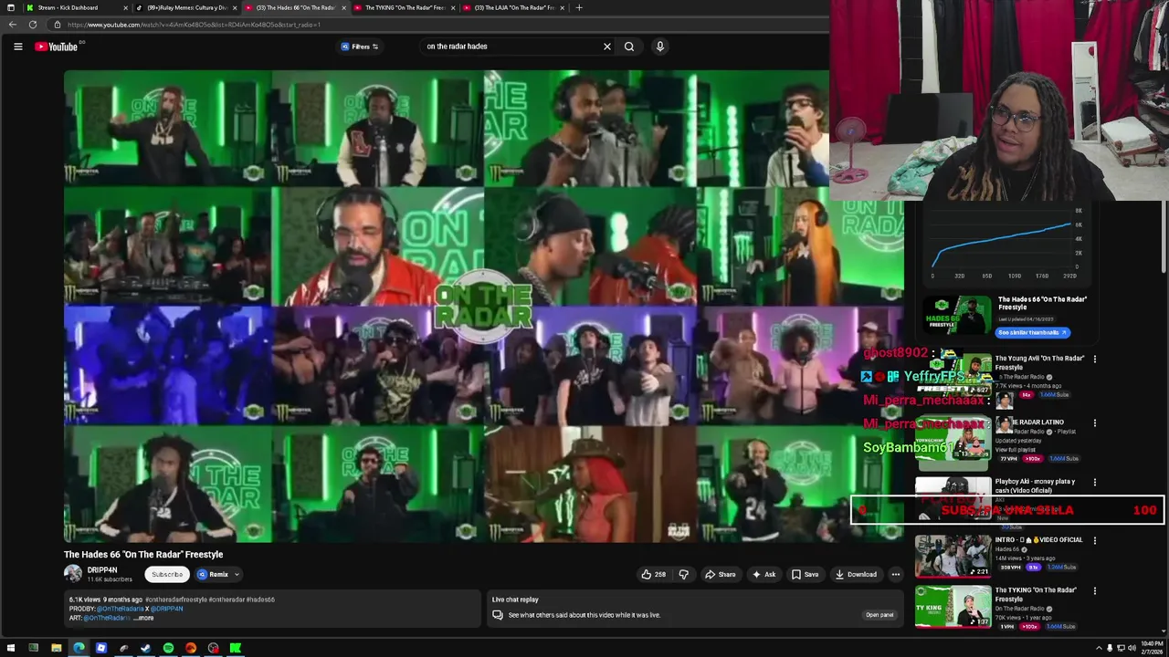Click the View full playlist link
The height and width of the screenshot is (657, 1169).
pos(1016,450)
